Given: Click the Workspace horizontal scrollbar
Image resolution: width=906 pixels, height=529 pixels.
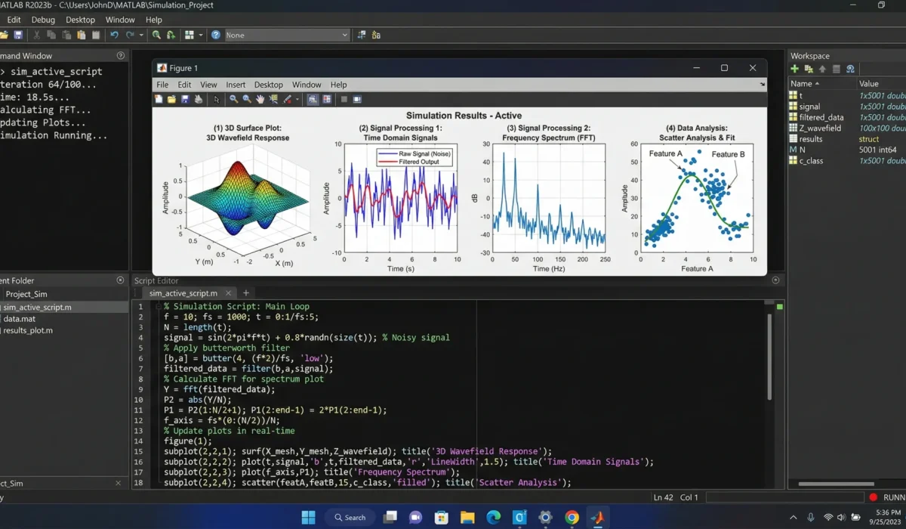Looking at the screenshot, I should coord(836,484).
